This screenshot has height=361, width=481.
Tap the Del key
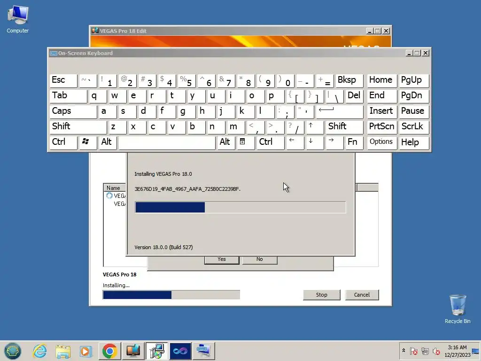click(x=354, y=96)
